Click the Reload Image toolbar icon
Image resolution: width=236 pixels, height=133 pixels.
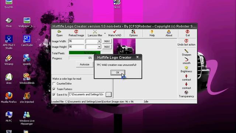pos(76,31)
